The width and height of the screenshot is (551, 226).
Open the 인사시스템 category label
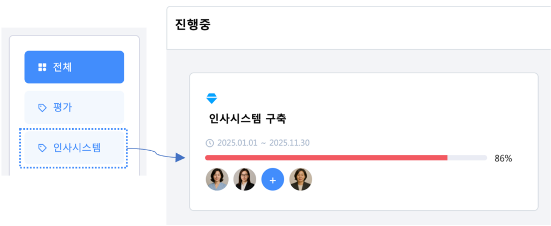click(77, 147)
